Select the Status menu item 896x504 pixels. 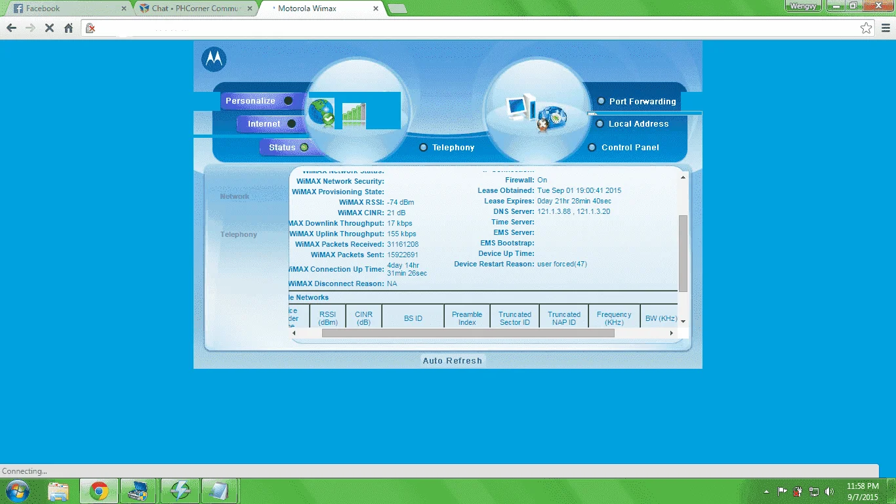288,148
